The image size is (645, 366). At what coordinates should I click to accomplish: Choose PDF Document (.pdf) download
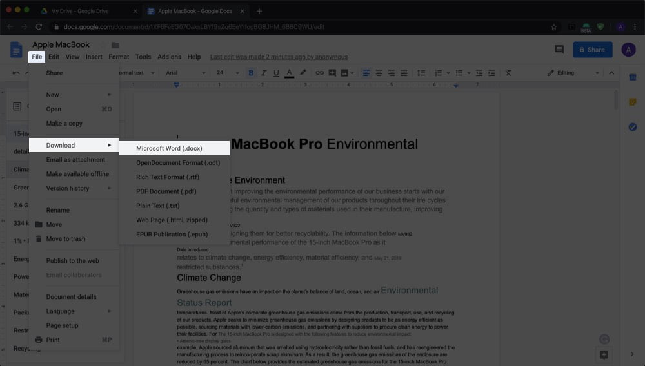174,191
